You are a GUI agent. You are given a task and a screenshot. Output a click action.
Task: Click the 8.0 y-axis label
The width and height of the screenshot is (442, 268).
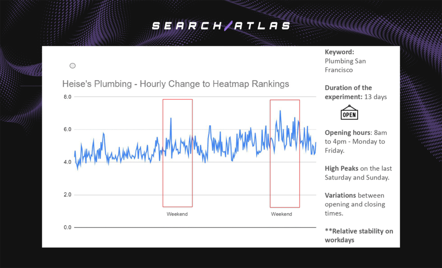pos(68,97)
